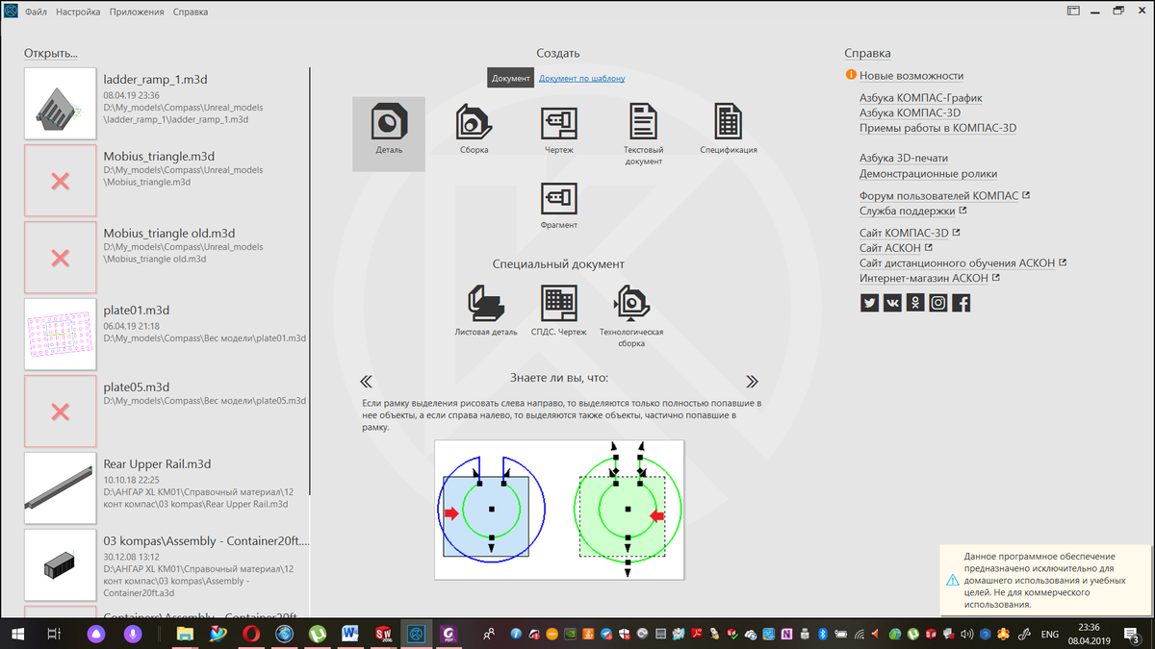Launch Opera browser from the taskbar

(250, 634)
